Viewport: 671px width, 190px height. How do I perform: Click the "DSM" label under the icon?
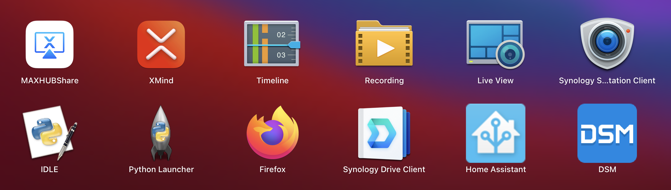pyautogui.click(x=607, y=169)
